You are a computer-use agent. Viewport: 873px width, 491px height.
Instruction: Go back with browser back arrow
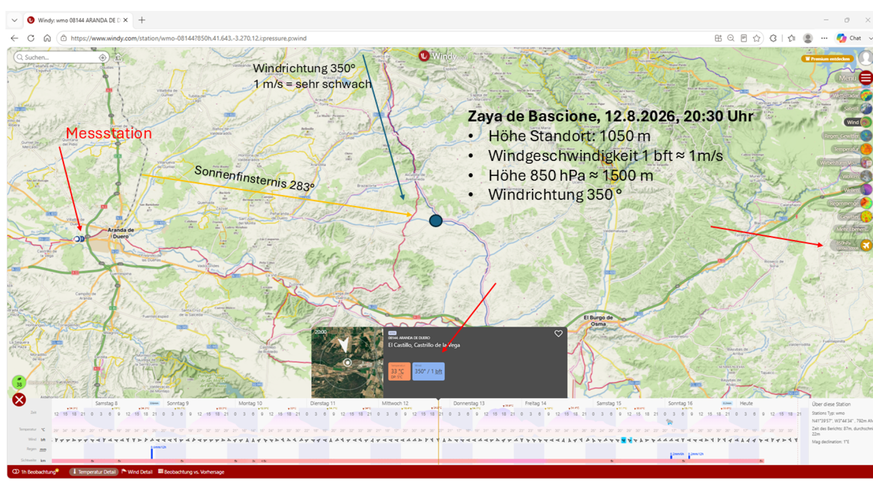tap(15, 38)
